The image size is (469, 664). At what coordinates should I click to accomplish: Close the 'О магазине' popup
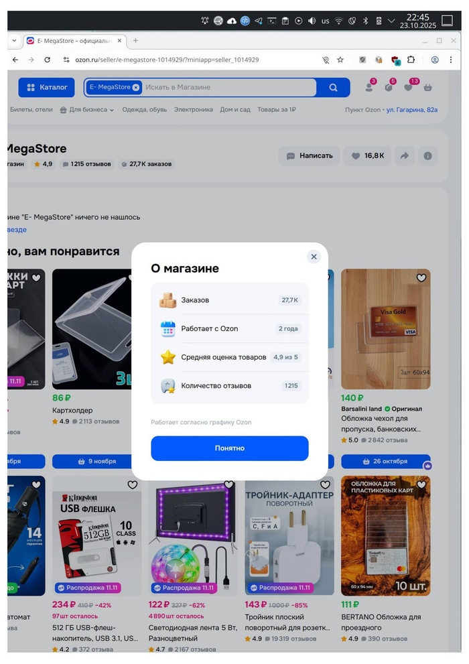313,257
